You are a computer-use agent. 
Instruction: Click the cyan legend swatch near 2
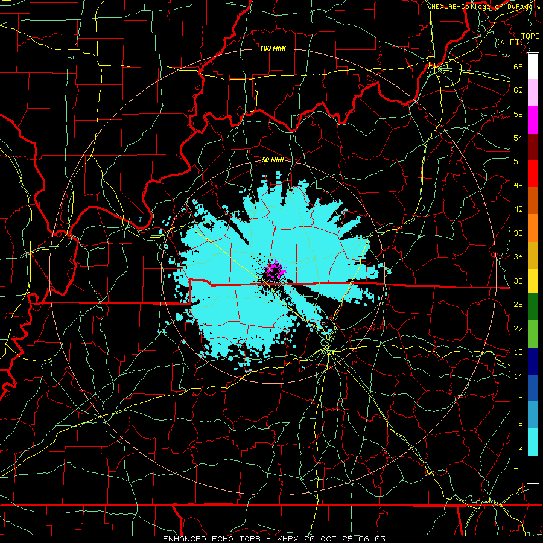[533, 442]
